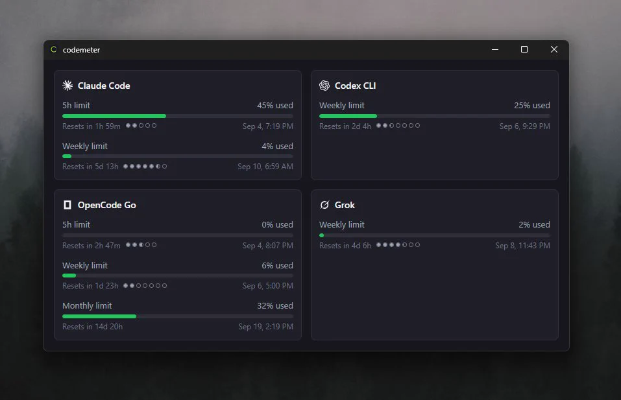Click OpenCode Go's 5h limit label
Screen dimensions: 621x400
point(76,224)
